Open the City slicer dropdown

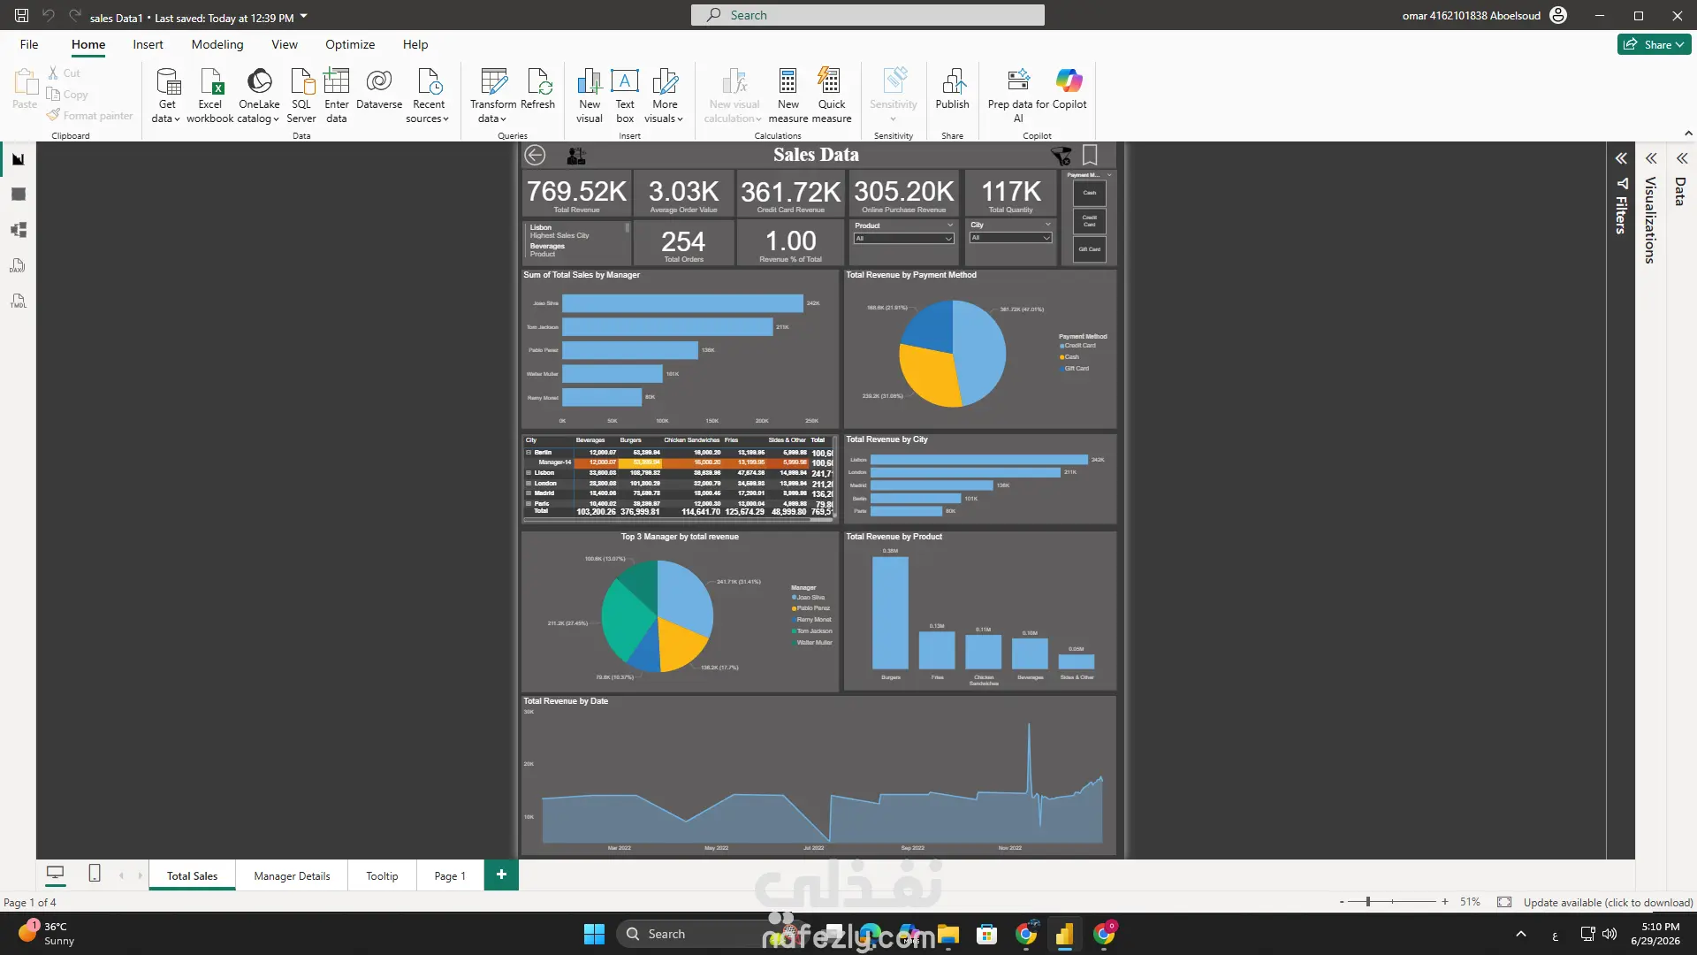(x=1010, y=238)
